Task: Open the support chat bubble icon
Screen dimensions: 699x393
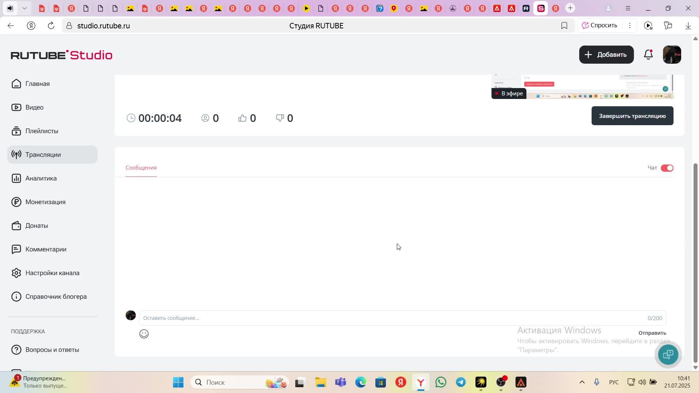Action: 668,354
